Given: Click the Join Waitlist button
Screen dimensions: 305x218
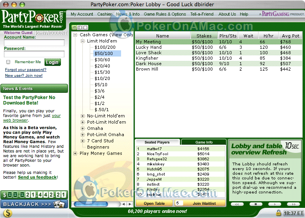Looking at the screenshot, I should point(204,204).
